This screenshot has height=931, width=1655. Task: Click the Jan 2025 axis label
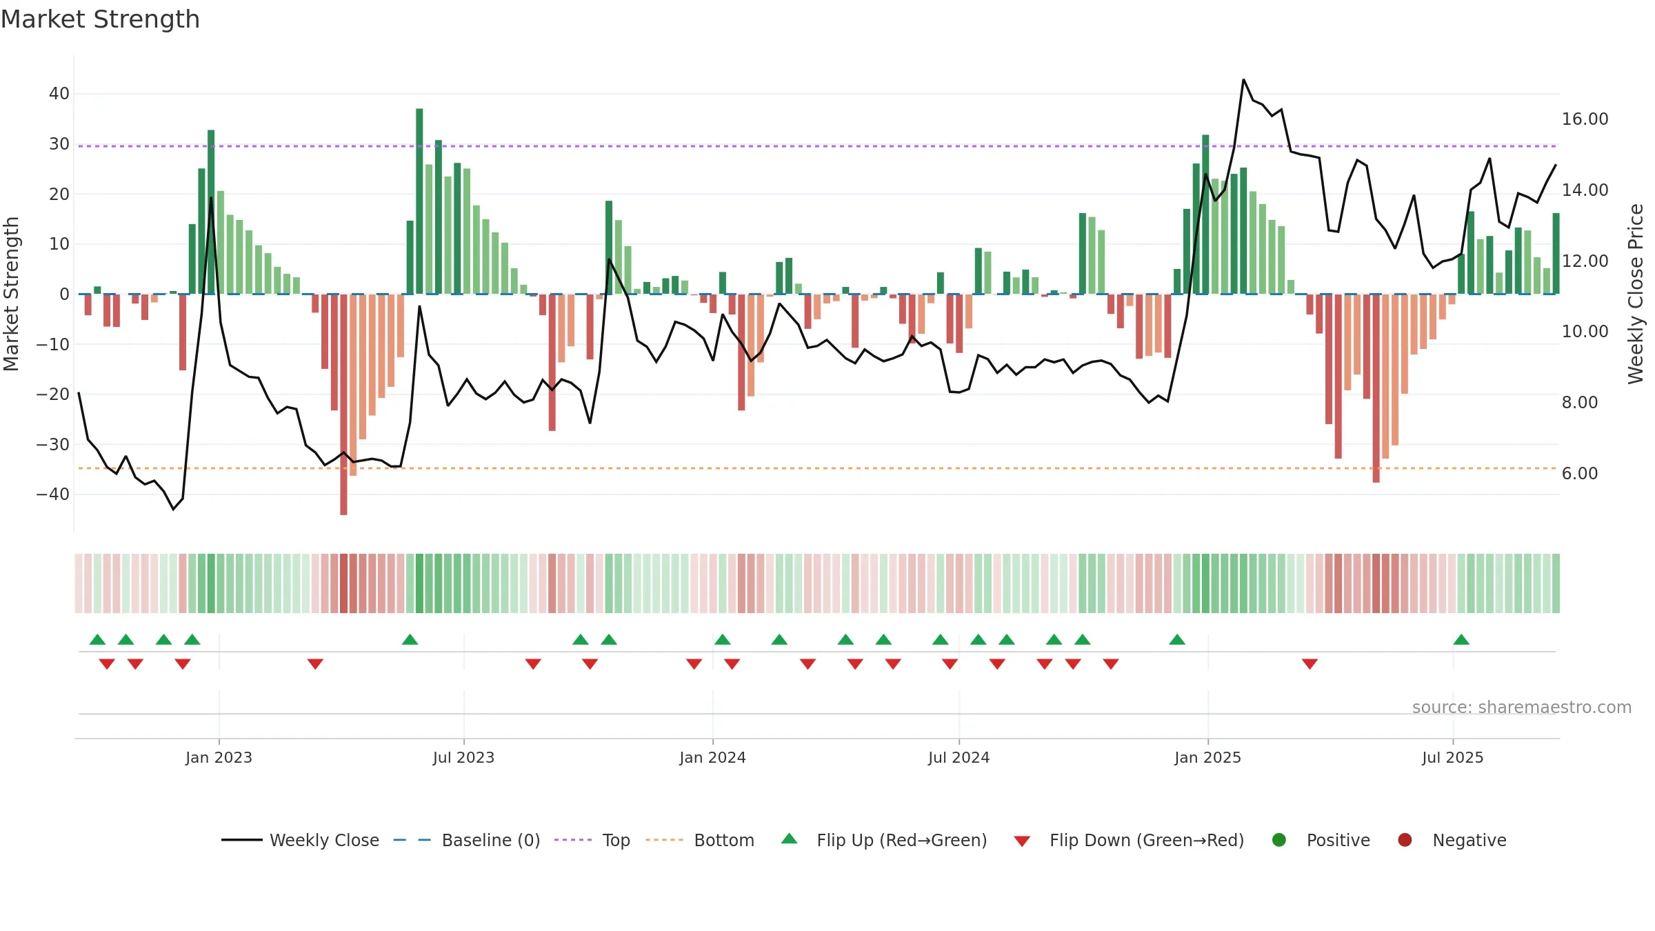1207,757
